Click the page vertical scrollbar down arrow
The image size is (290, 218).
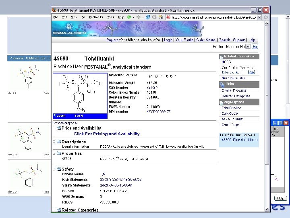click(x=267, y=209)
